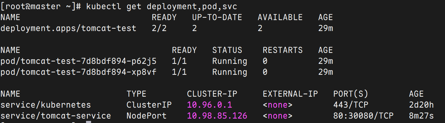Click the PORT(S) column header
445x123 pixels.
[351, 94]
